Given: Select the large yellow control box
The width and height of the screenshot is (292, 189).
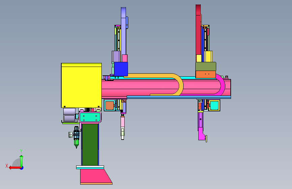Looking at the screenshot, I should pos(82,85).
